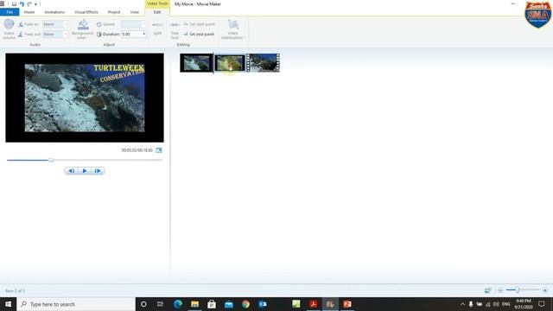Open Outlook from taskbar
Screen dimensions: 553x311
point(263,304)
